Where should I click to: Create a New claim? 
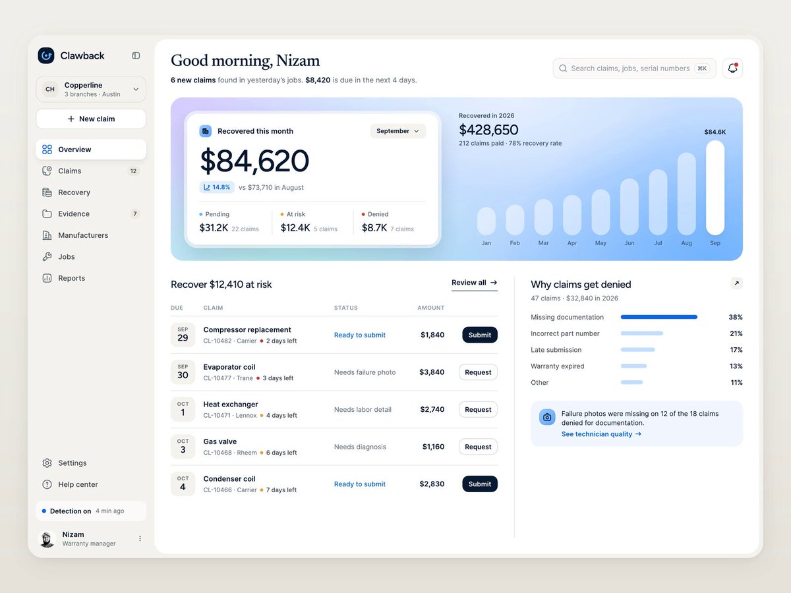(91, 119)
